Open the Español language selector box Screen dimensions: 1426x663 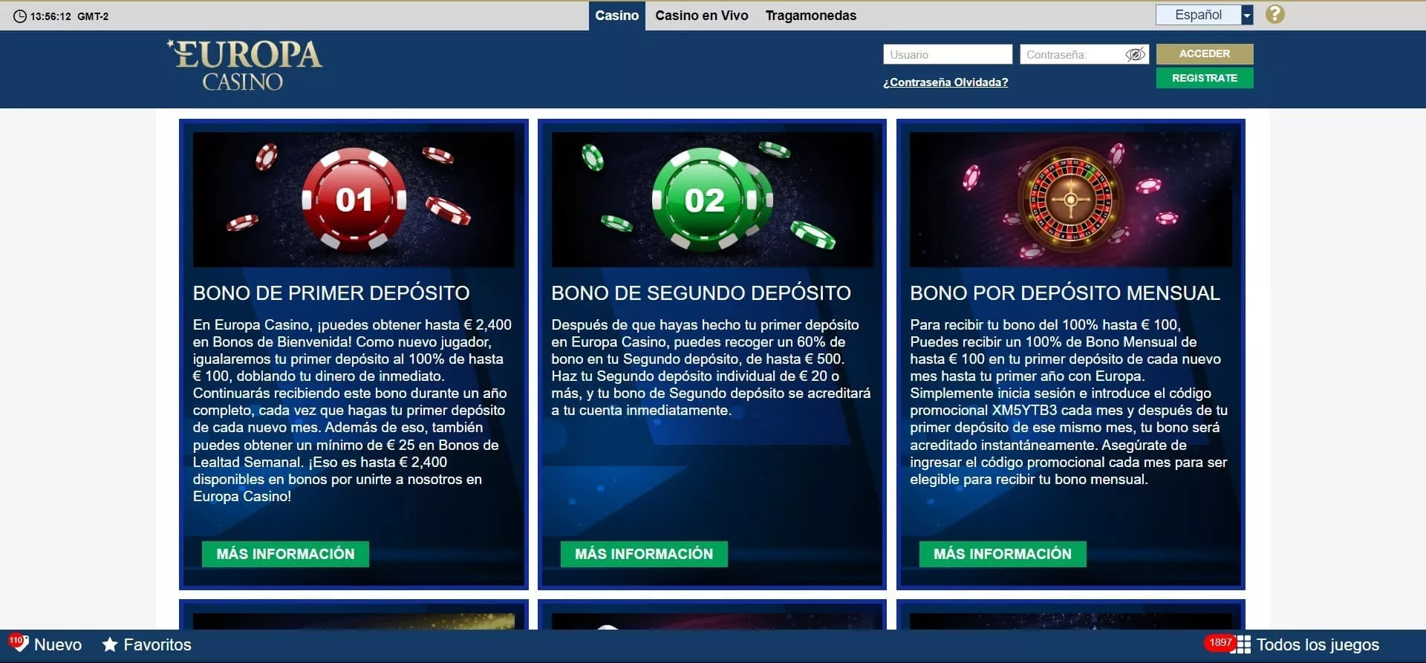point(1197,16)
